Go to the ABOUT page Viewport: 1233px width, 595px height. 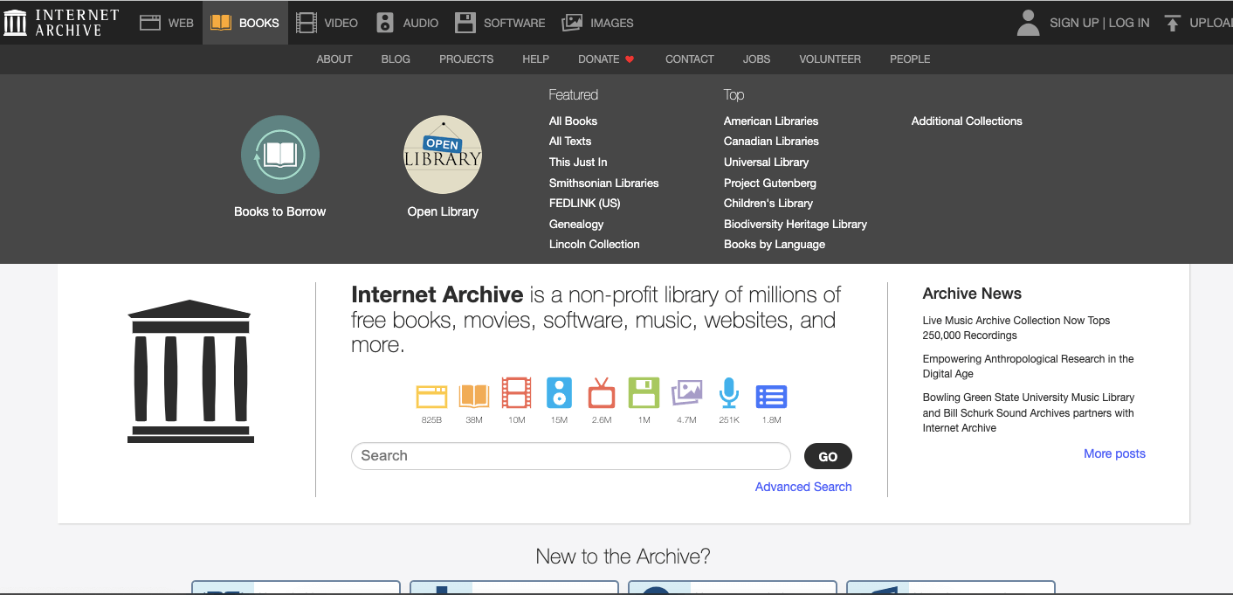[334, 59]
